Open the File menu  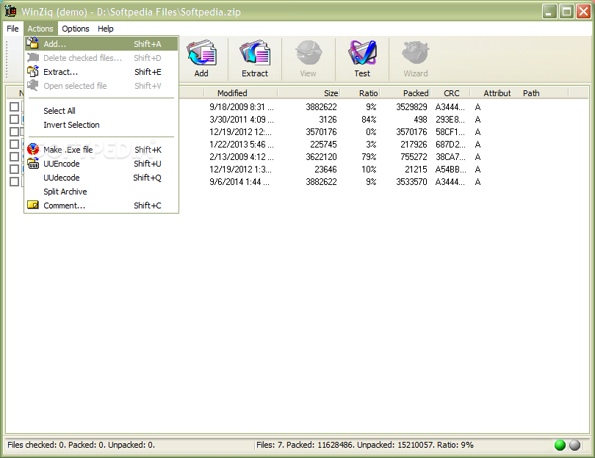coord(12,29)
